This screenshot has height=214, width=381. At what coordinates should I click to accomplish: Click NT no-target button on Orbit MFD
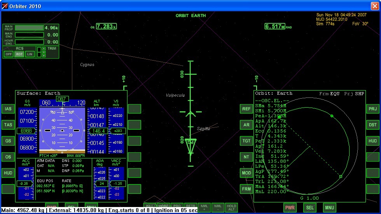pyautogui.click(x=246, y=157)
